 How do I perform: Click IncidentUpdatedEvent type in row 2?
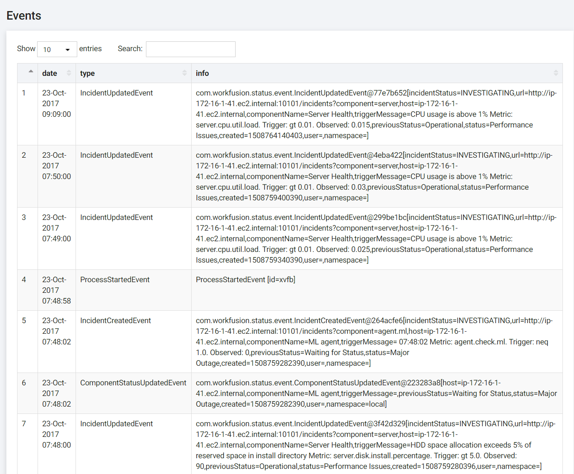[117, 155]
